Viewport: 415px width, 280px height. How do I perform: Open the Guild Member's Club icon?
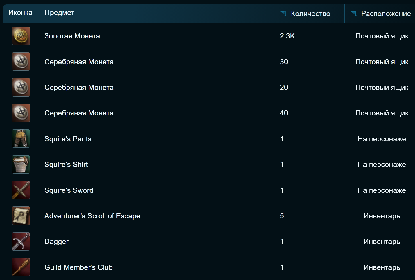(21, 267)
